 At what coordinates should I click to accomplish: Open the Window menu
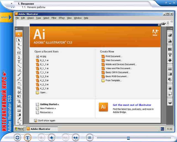point(78,18)
